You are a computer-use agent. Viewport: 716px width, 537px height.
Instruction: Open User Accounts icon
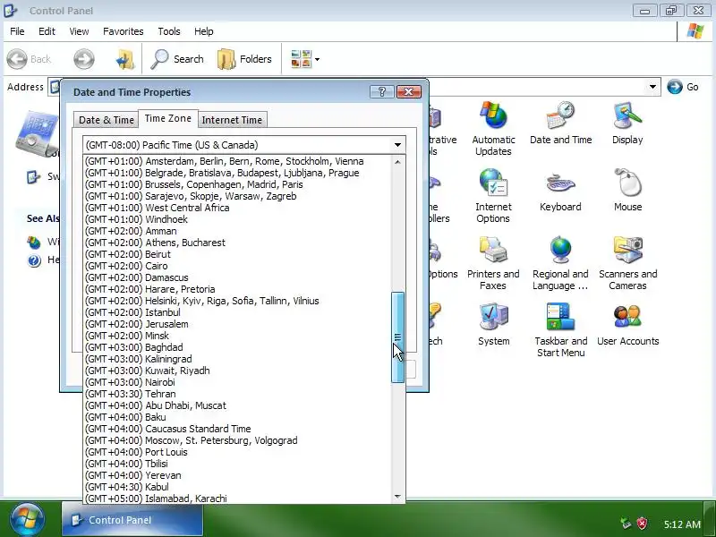pyautogui.click(x=628, y=324)
